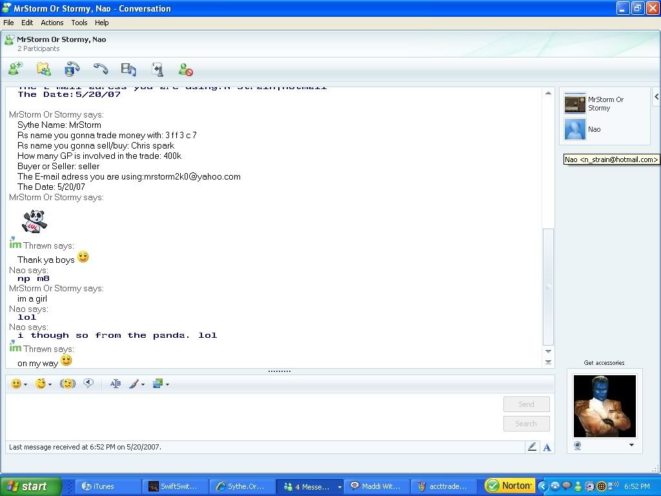Expand text color dropdown arrow
661x496 pixels.
click(x=143, y=385)
